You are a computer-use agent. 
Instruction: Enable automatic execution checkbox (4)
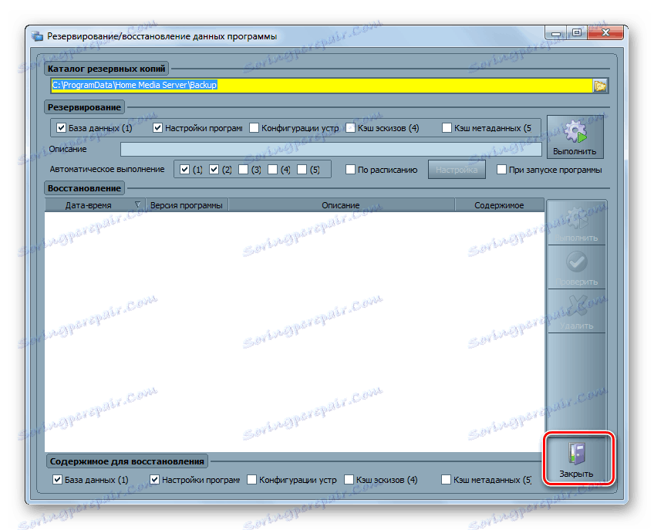(x=273, y=170)
